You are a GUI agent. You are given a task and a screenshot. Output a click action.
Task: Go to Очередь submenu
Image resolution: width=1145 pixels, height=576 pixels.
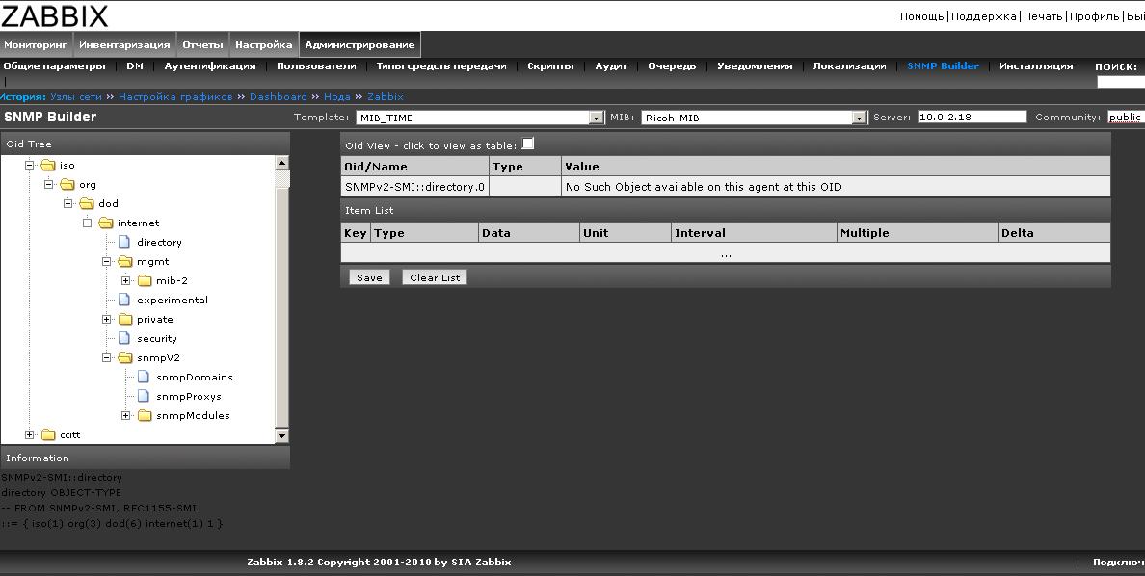point(672,65)
